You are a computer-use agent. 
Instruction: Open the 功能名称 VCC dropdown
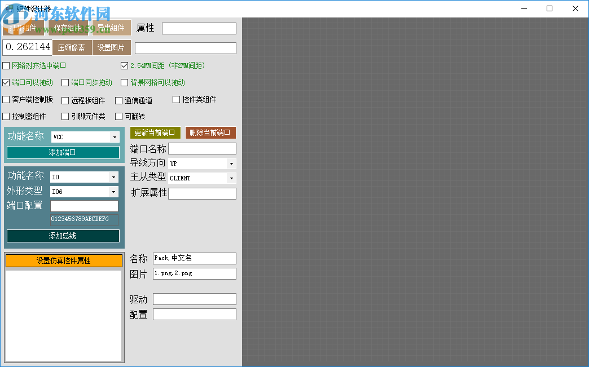click(x=115, y=136)
